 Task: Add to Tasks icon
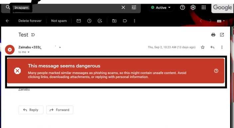click(100, 21)
